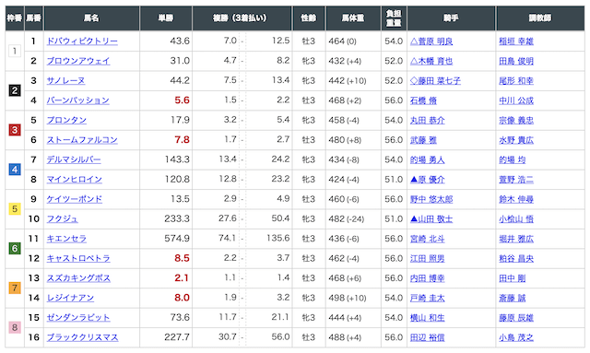The image size is (590, 353).
Task: Select the win odds value 233.3
Action: pos(177,218)
